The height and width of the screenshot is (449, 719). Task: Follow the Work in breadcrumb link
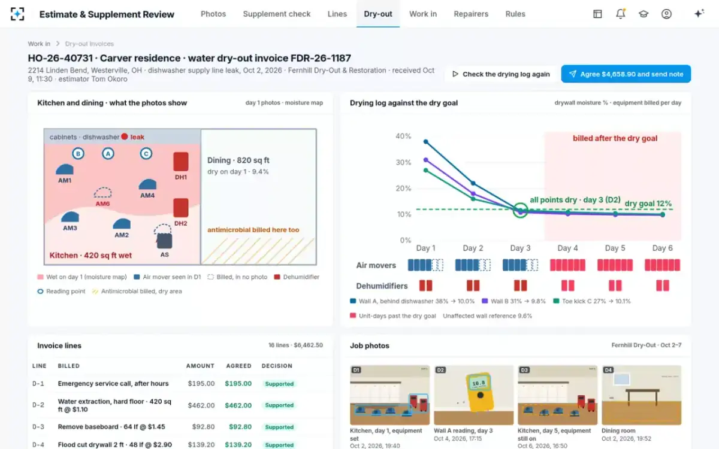(39, 44)
